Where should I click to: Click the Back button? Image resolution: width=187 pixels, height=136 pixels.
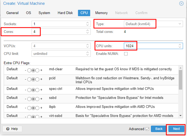tap(159, 129)
